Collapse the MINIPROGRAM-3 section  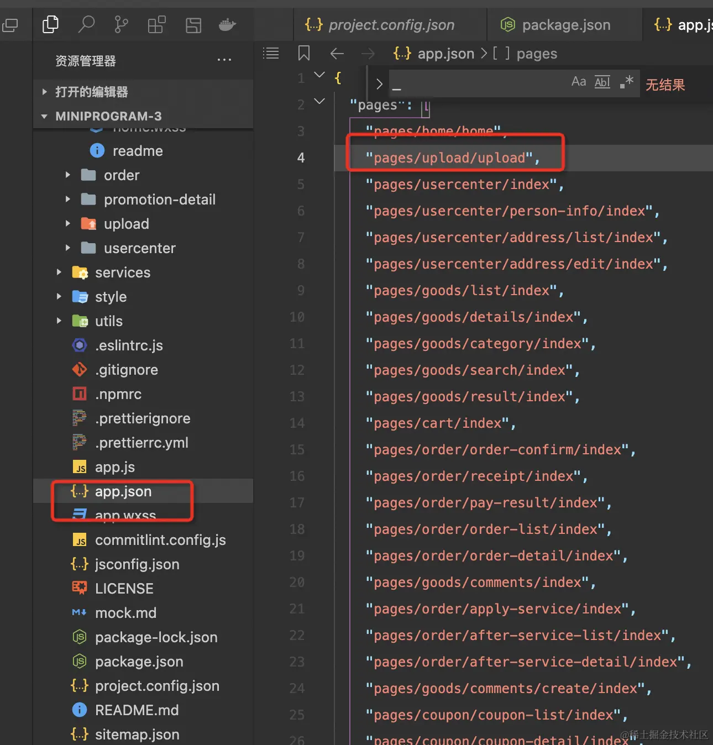click(45, 116)
